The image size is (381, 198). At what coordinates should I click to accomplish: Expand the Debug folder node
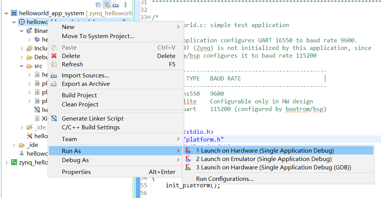pyautogui.click(x=22, y=57)
